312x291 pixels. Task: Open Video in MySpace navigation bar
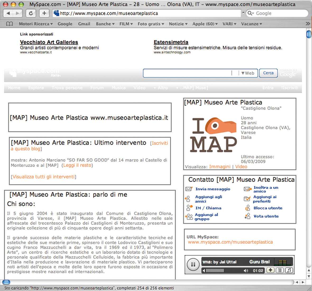[139, 88]
